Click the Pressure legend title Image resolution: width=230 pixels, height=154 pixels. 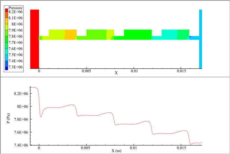click(x=16, y=7)
